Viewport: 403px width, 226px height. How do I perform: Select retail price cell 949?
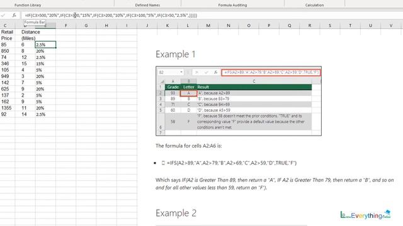(7, 77)
